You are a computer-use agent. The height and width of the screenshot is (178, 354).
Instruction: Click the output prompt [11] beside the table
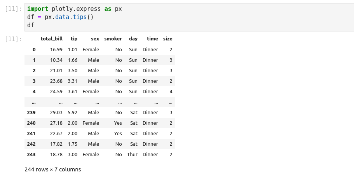(x=14, y=39)
